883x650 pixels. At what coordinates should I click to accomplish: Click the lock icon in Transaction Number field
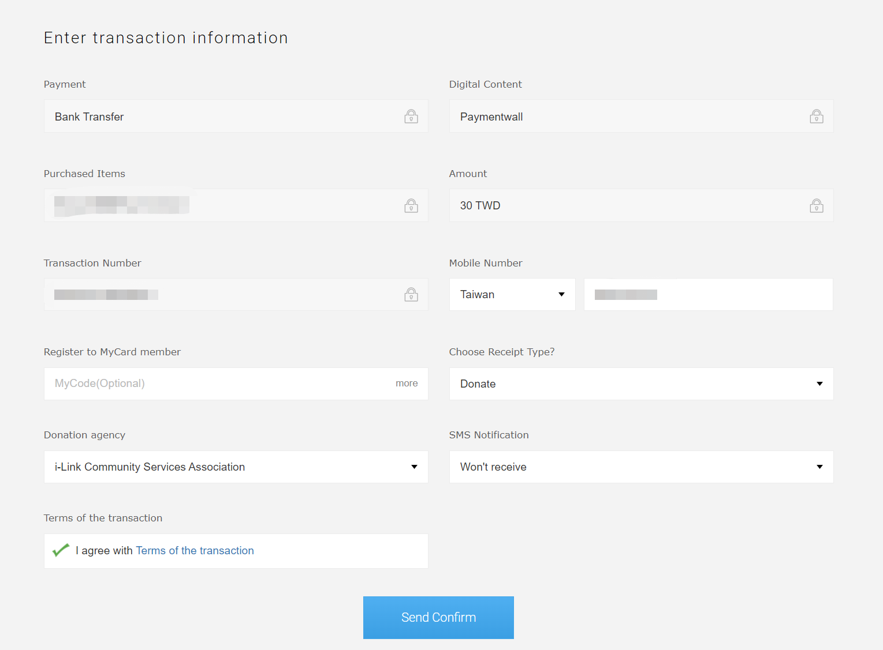(x=411, y=295)
